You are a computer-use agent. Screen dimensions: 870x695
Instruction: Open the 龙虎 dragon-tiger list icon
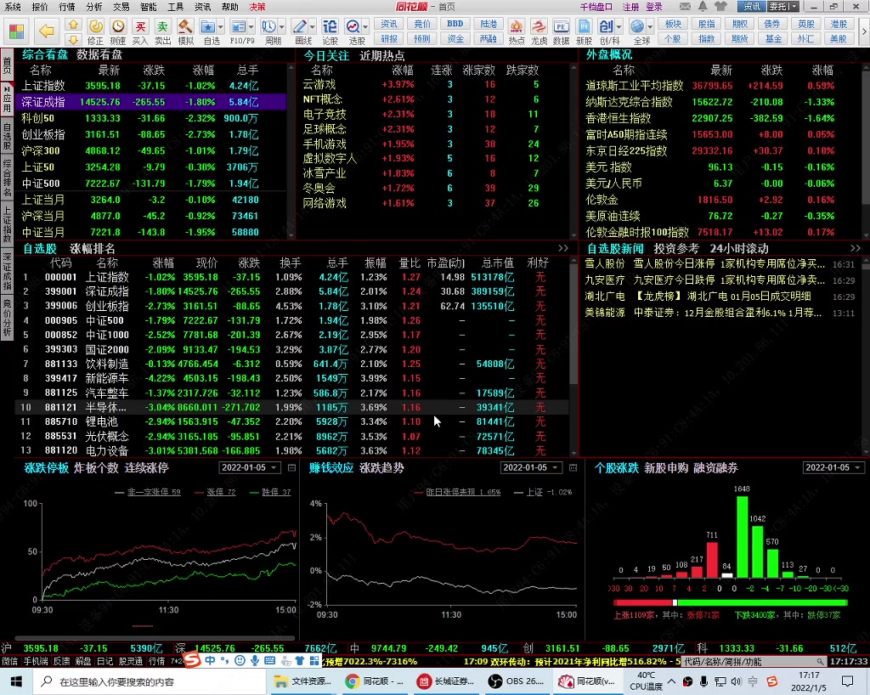coord(539,32)
